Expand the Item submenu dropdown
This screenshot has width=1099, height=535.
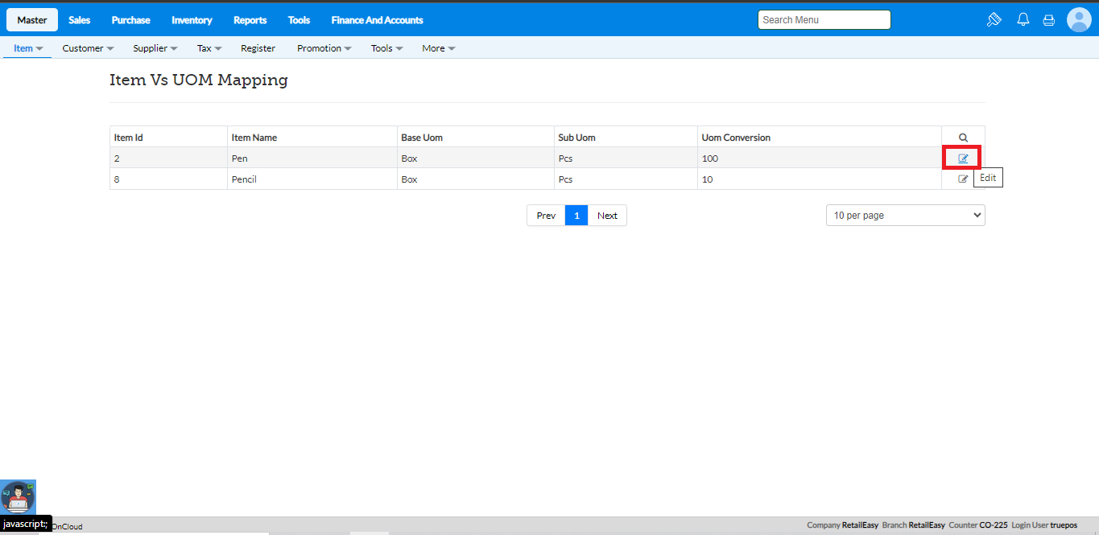tap(28, 48)
